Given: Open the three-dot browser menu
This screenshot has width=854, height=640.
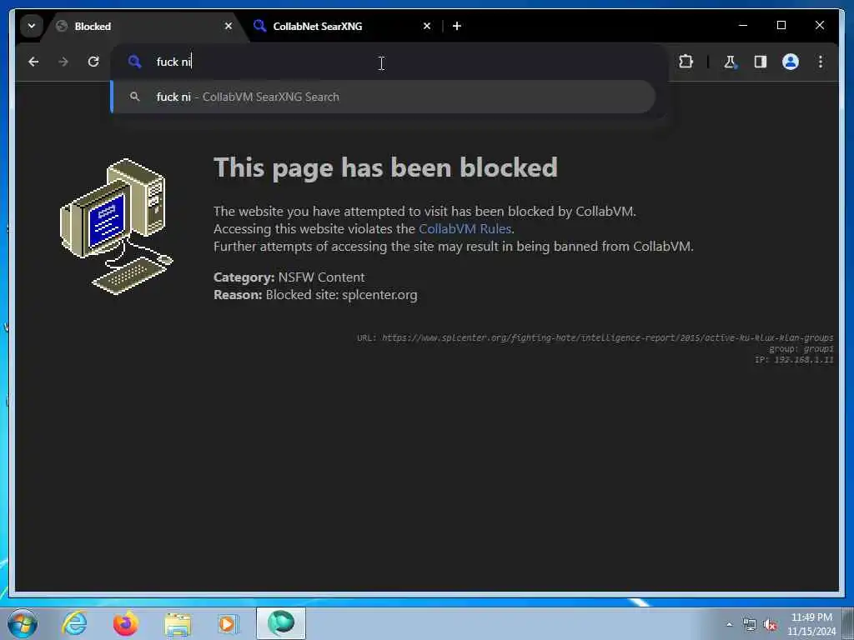Looking at the screenshot, I should (x=821, y=62).
